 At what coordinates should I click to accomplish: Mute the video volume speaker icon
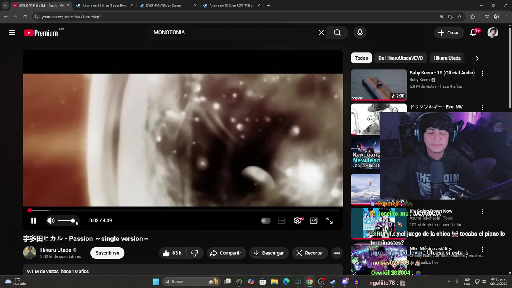(x=51, y=220)
